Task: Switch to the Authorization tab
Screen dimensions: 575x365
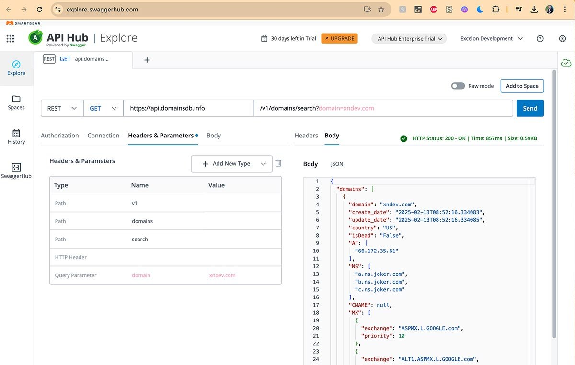Action: [59, 135]
